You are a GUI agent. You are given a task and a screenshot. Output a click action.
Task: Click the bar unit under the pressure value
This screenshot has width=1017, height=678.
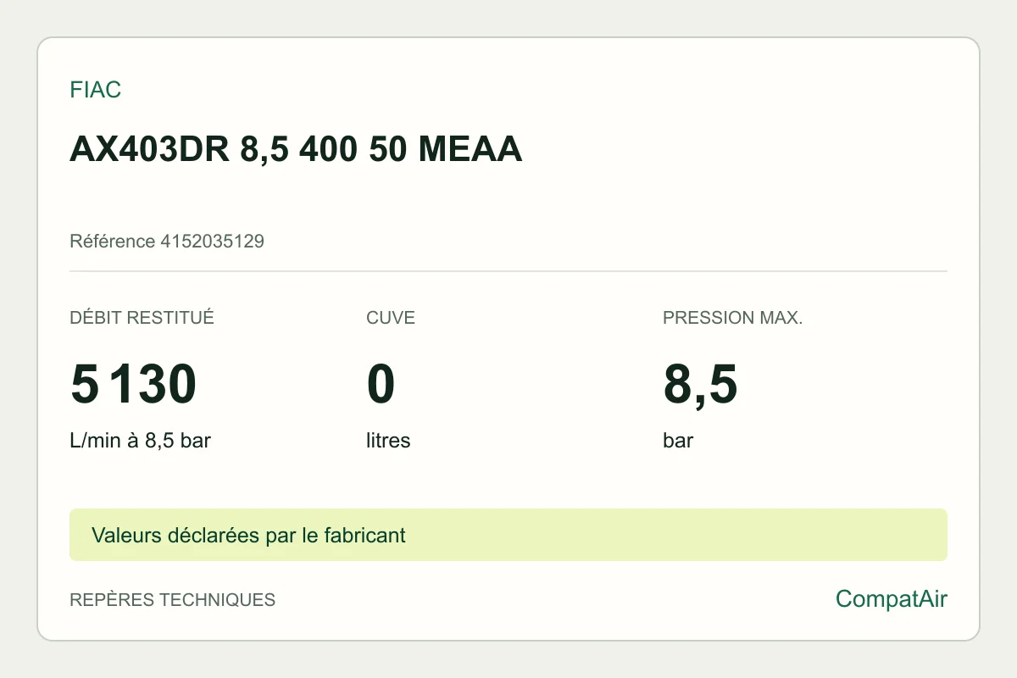pyautogui.click(x=678, y=441)
